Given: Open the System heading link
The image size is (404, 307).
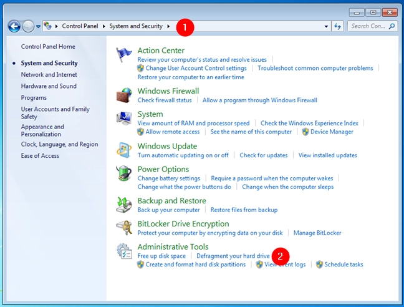Looking at the screenshot, I should point(150,114).
